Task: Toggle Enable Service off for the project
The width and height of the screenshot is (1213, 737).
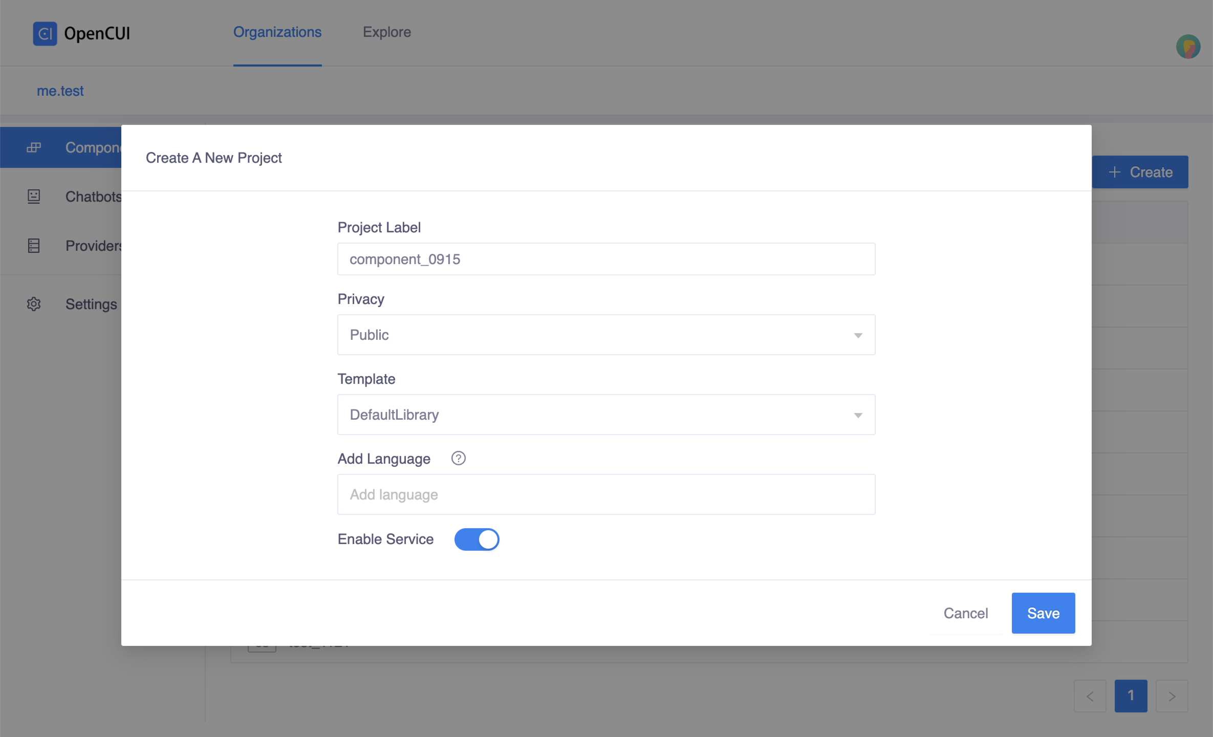Action: point(476,539)
